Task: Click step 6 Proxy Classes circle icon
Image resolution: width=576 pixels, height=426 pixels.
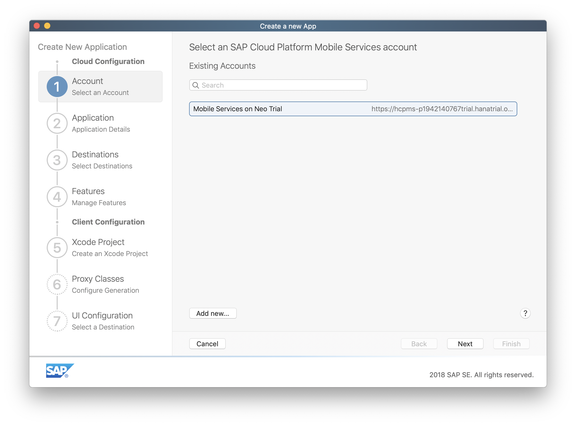Action: 57,284
